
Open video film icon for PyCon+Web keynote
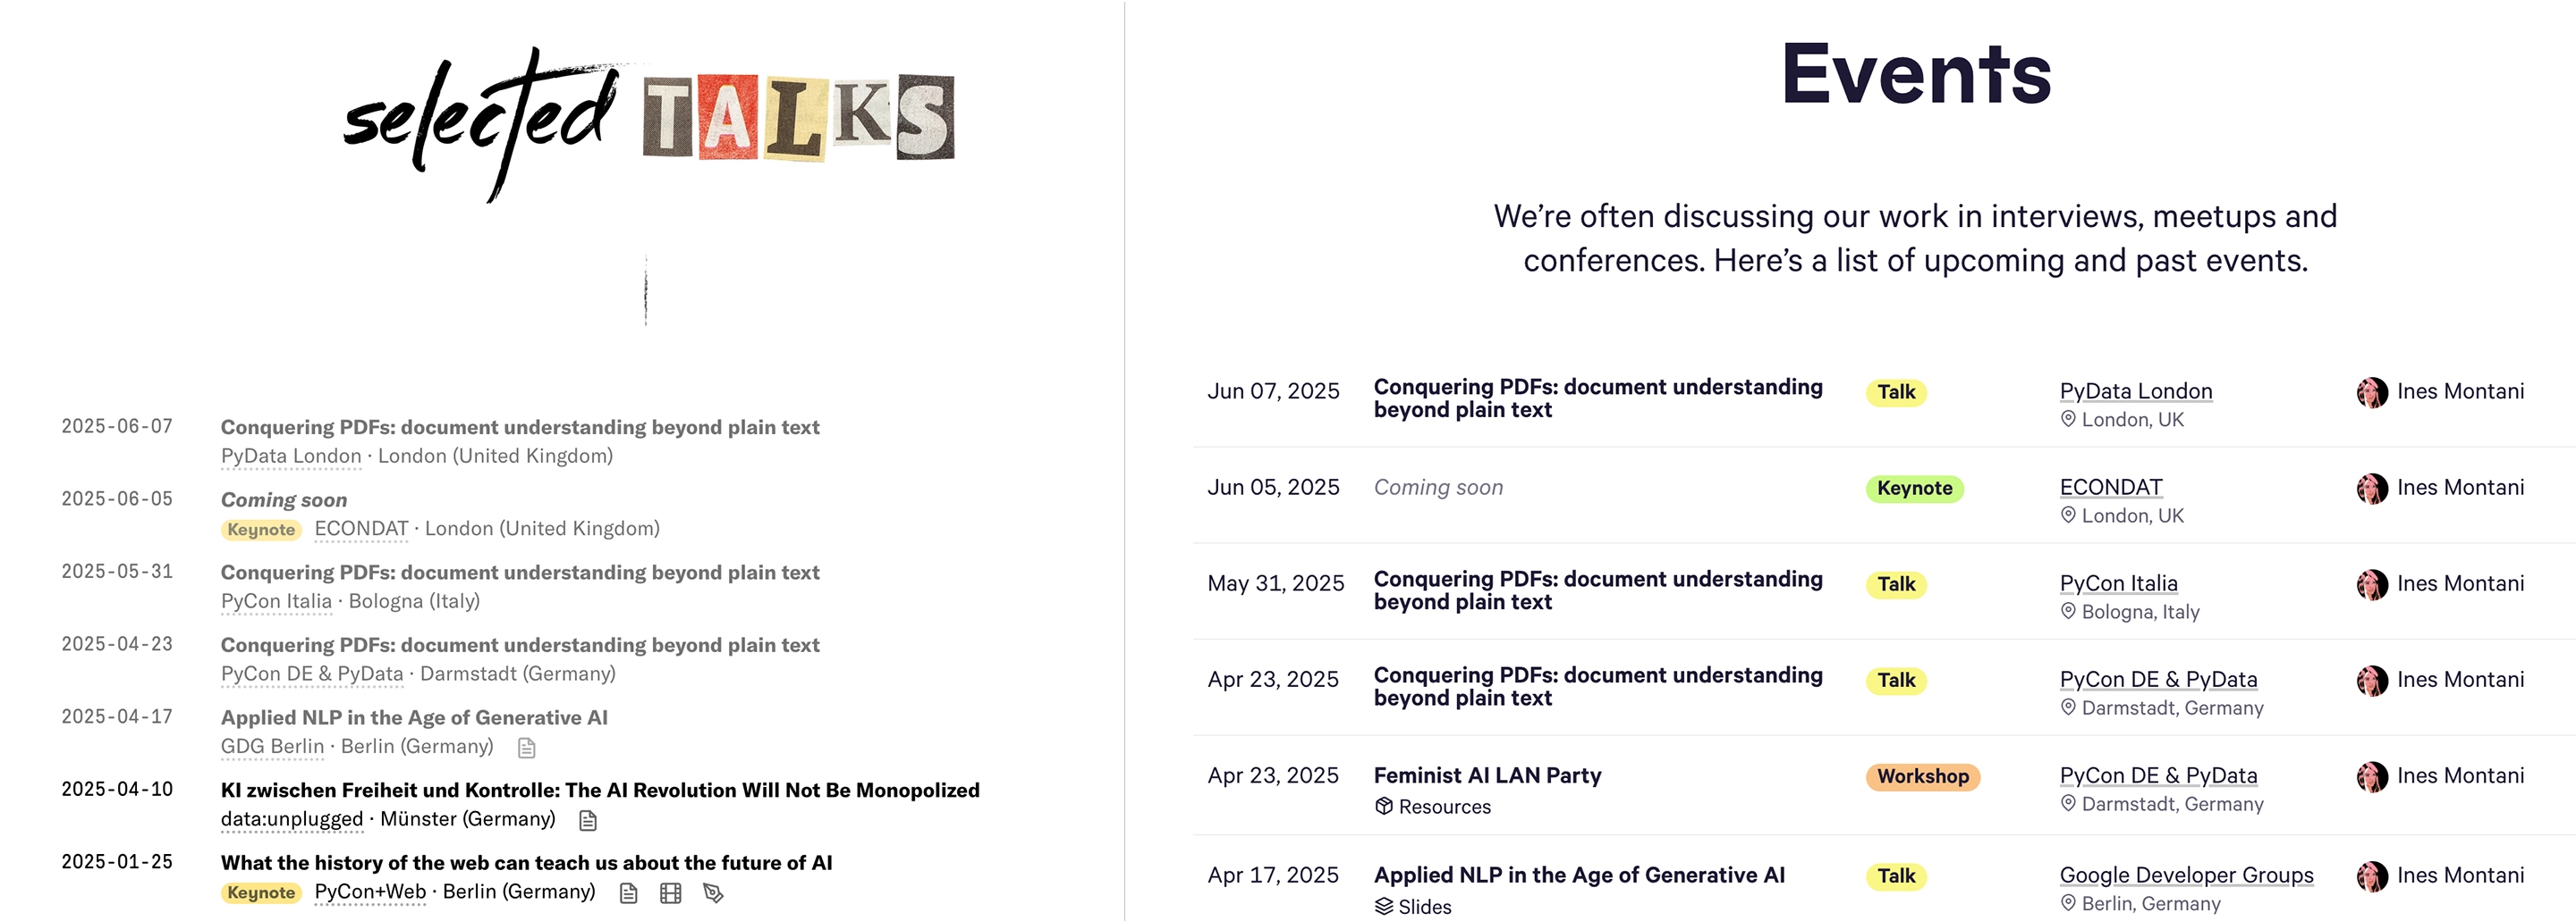click(x=671, y=893)
